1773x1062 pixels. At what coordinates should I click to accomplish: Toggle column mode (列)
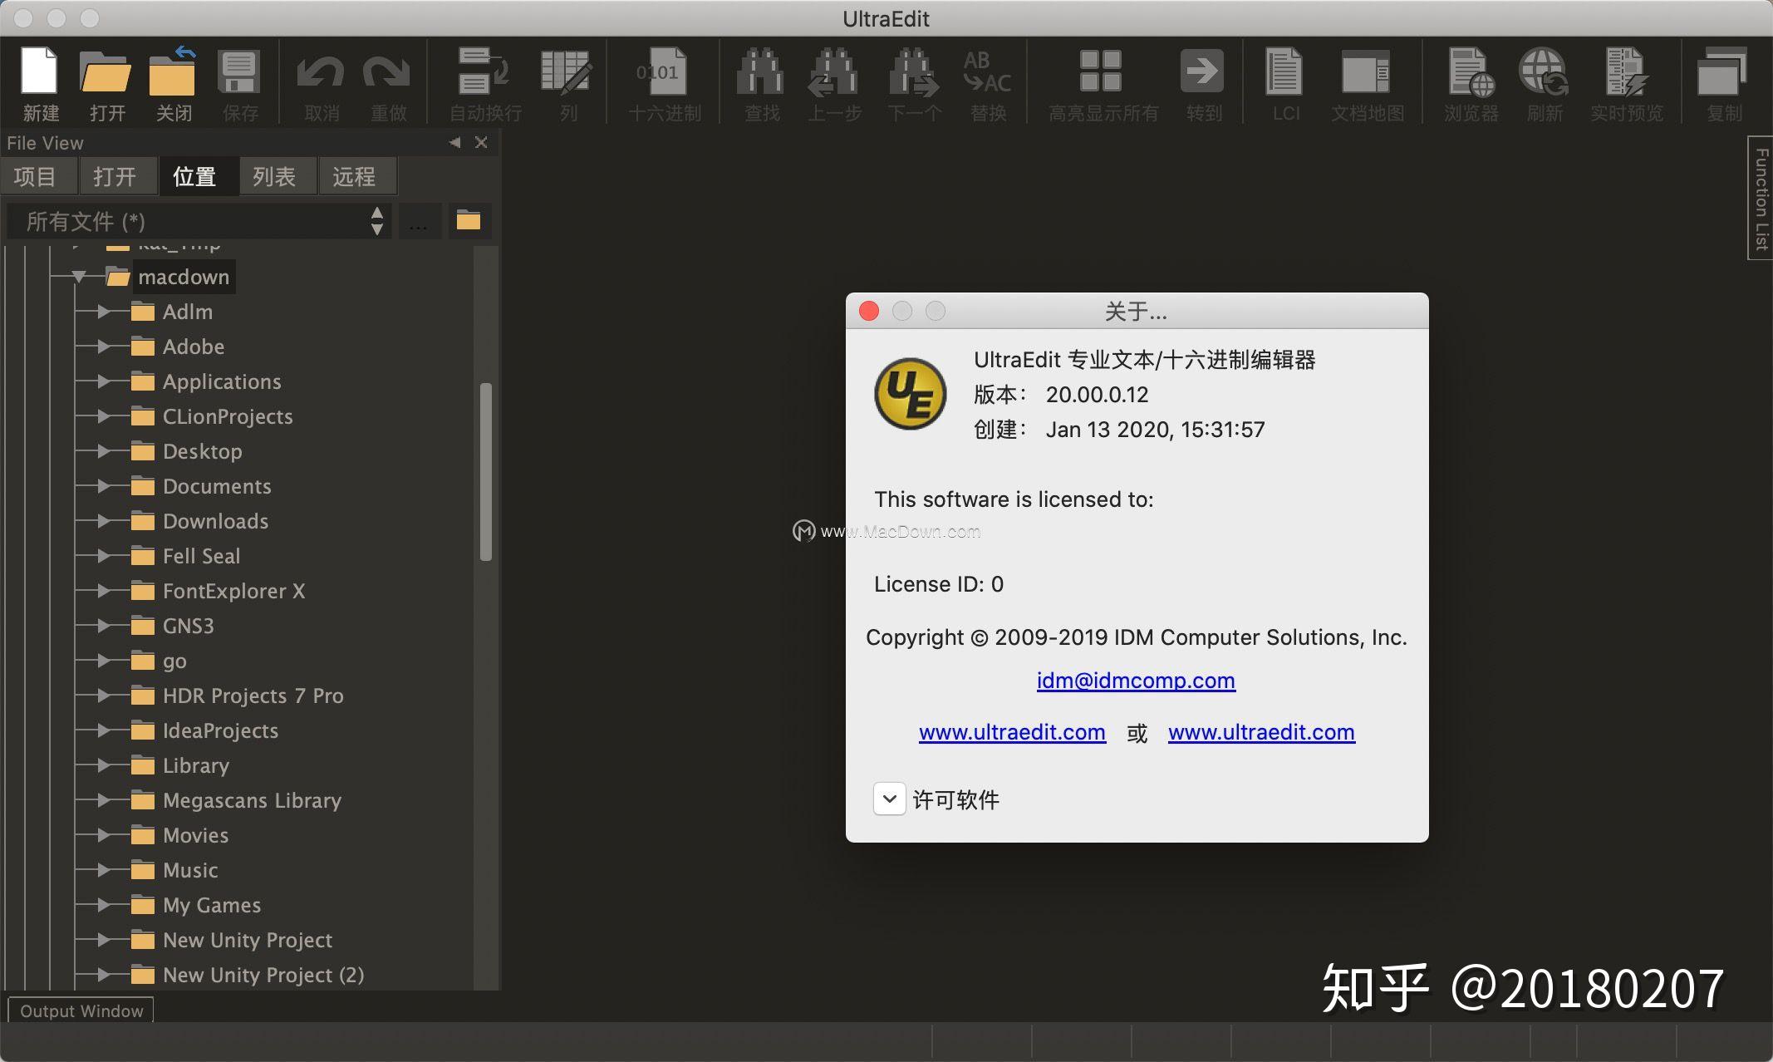coord(567,81)
